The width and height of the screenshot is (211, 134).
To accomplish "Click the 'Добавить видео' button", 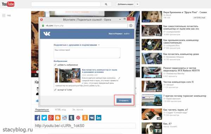I will point(126,4).
